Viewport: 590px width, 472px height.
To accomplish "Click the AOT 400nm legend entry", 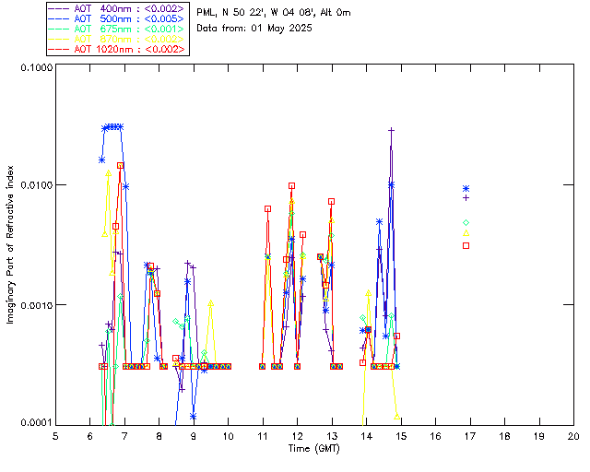I will tap(118, 8).
